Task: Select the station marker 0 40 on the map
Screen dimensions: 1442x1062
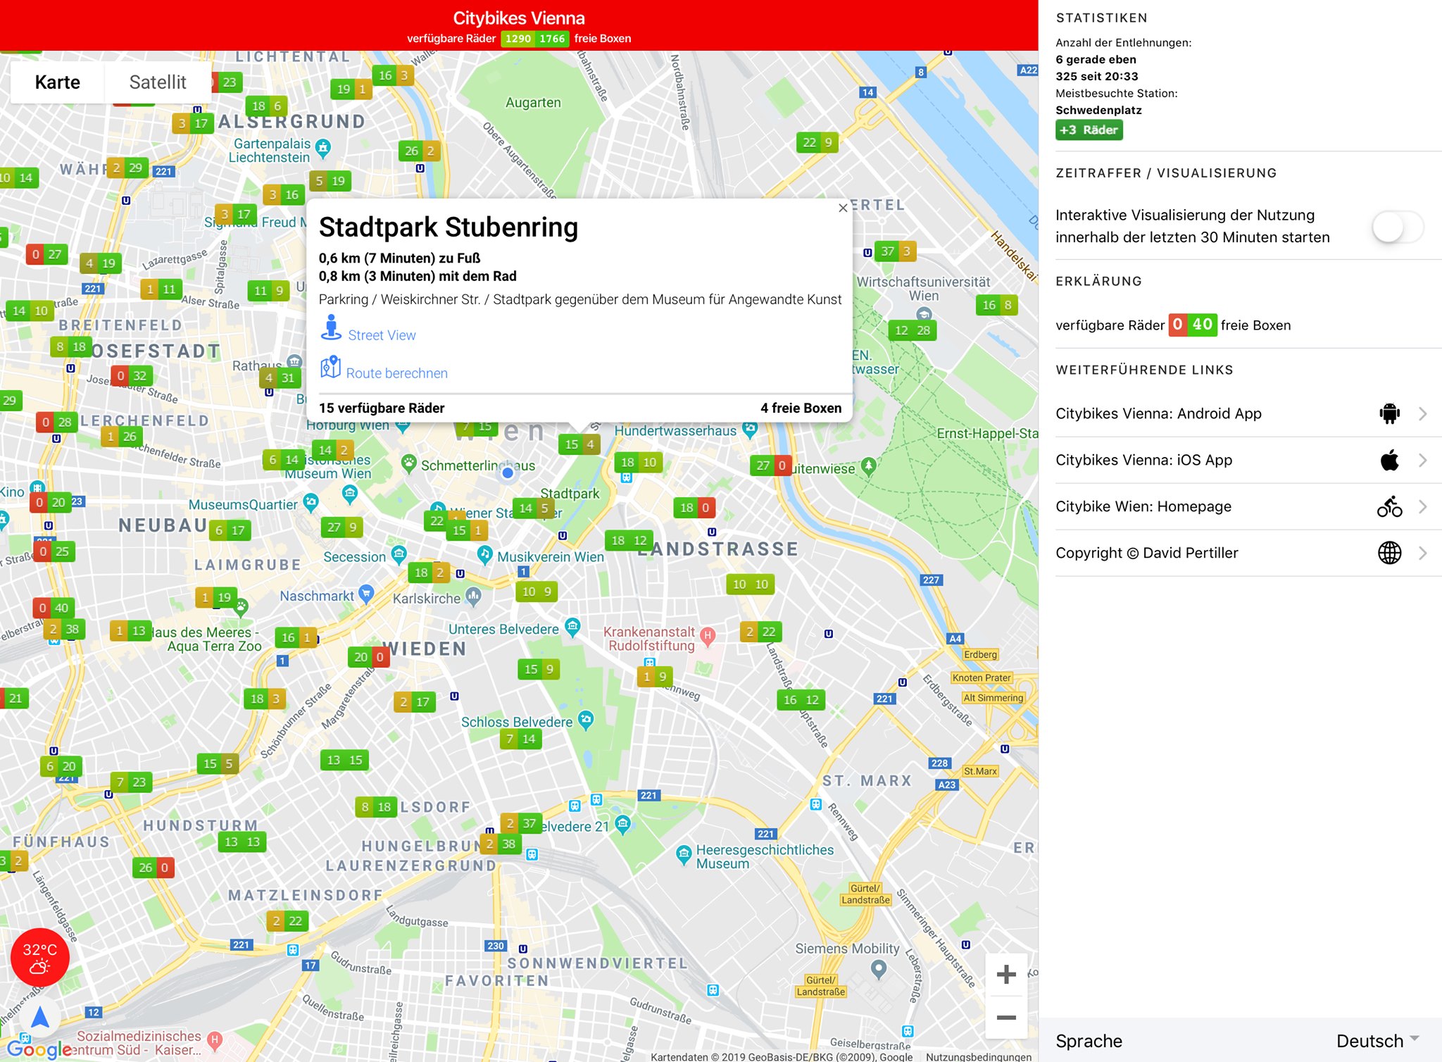Action: tap(54, 608)
